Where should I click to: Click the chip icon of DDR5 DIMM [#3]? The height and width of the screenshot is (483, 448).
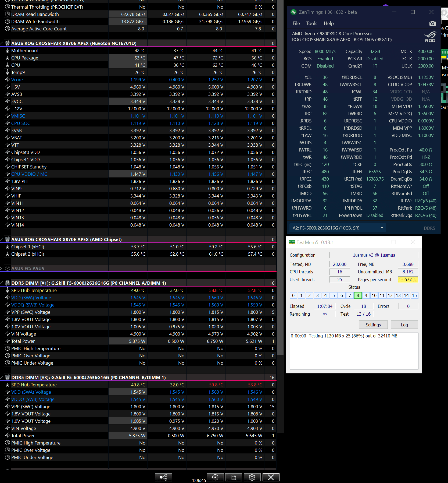[8, 377]
